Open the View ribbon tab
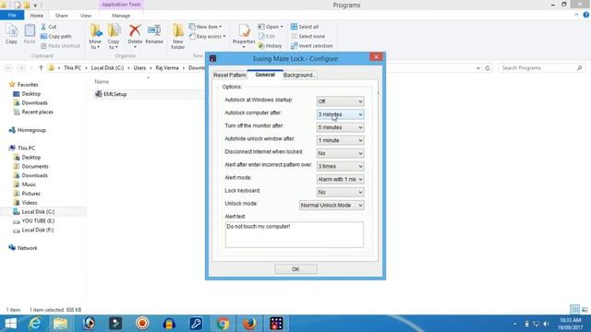Viewport: 591px width, 332px height. point(86,16)
